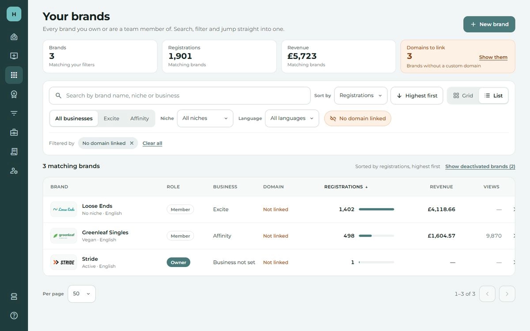Open the server icon near sidebar bottom
530x331 pixels.
click(14, 297)
